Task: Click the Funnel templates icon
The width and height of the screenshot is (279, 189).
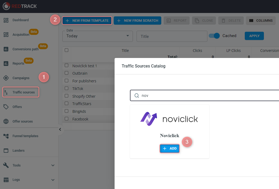Action: coord(6,136)
